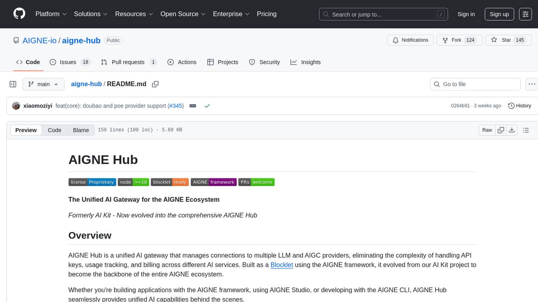Open the Blocklet link in the overview
This screenshot has height=302, width=538.
coord(282,265)
